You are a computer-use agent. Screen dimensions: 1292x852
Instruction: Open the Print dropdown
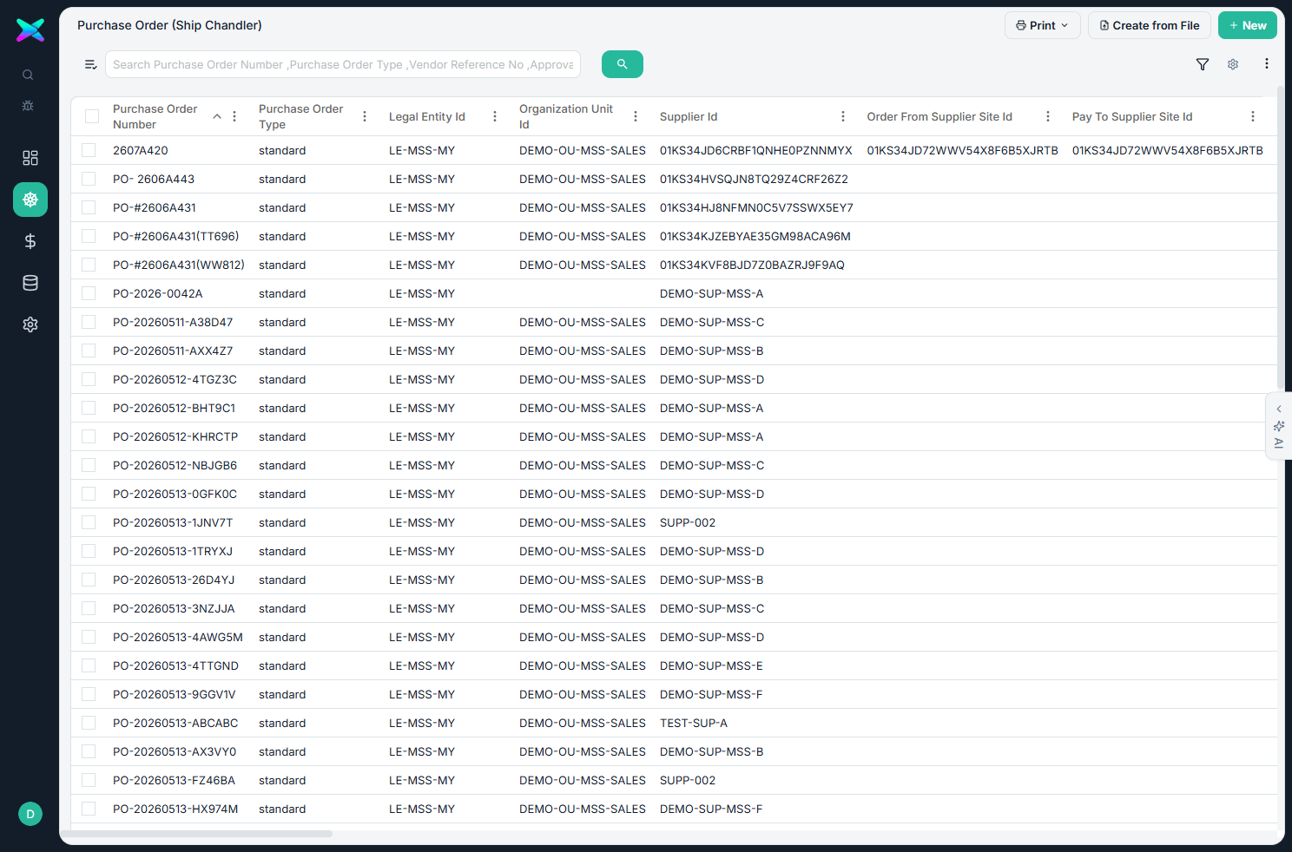click(1043, 25)
